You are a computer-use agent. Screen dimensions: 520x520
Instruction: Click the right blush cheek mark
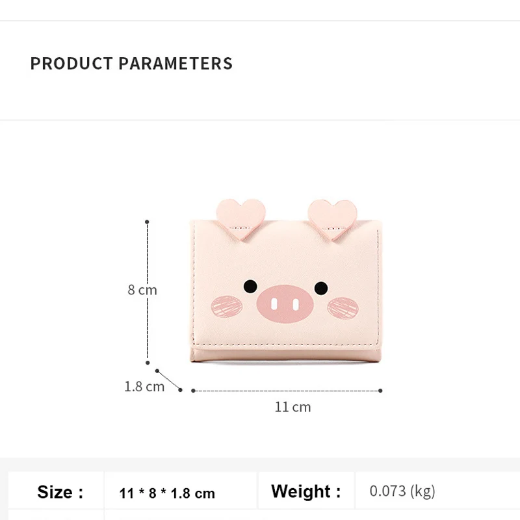tap(343, 307)
